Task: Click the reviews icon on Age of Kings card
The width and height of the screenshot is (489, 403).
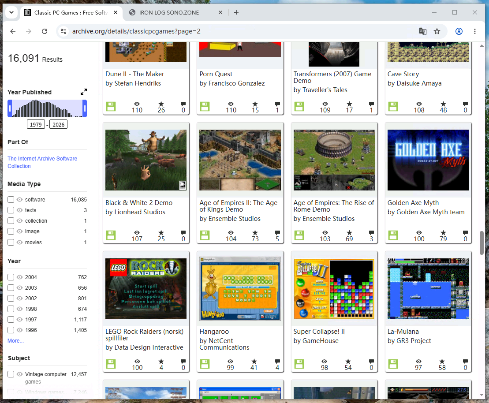Action: 277,233
